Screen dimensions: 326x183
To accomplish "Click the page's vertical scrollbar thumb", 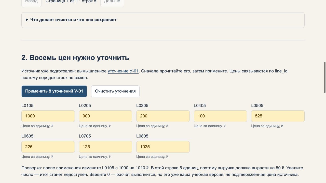I will coord(324,77).
